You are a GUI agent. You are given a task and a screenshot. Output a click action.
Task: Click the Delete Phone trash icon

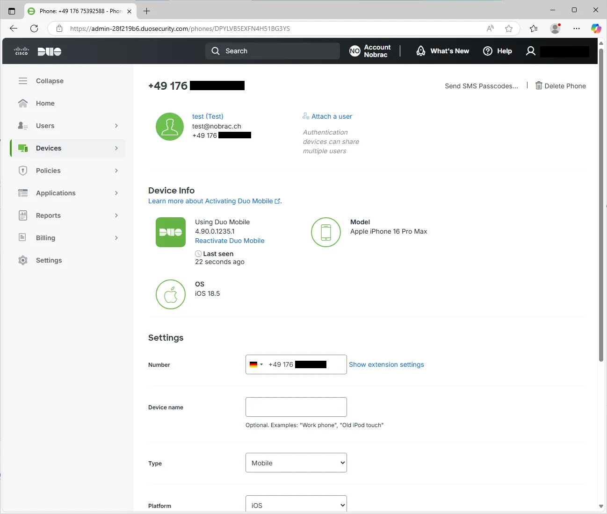tap(539, 86)
